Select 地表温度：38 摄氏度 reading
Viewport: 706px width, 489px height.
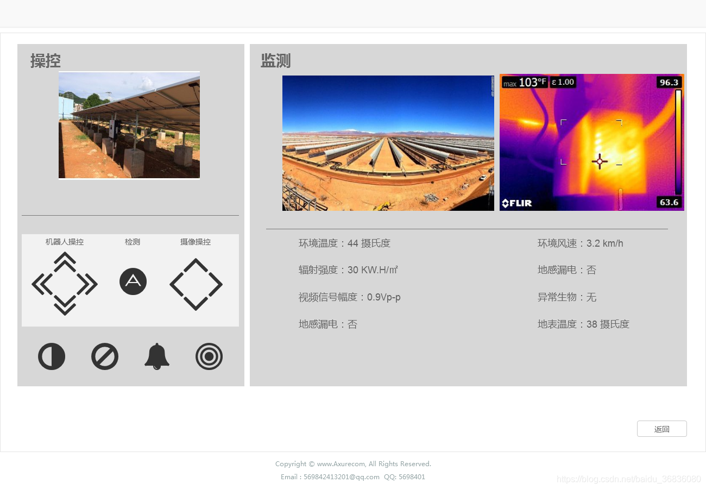[x=583, y=324]
